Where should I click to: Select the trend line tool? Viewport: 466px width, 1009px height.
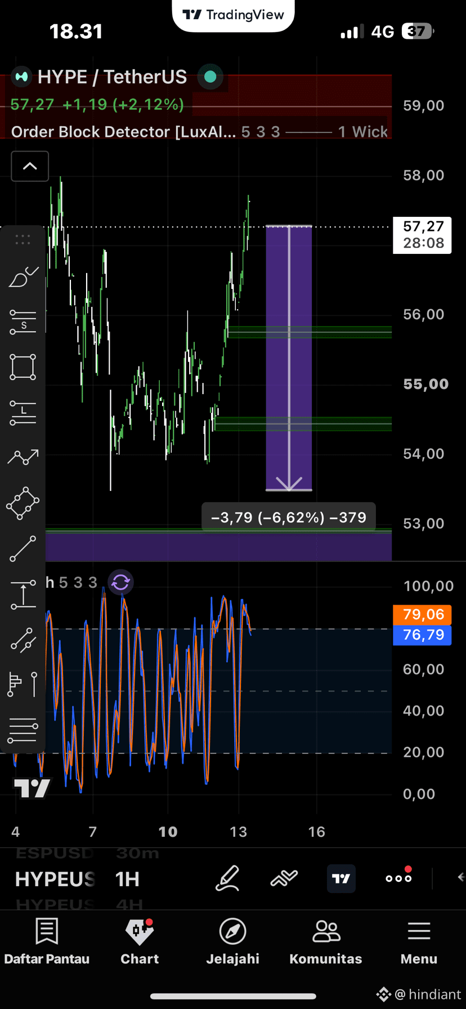tap(23, 549)
